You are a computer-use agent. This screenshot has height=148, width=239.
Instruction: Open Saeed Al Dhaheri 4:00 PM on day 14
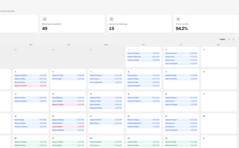tap(106, 108)
